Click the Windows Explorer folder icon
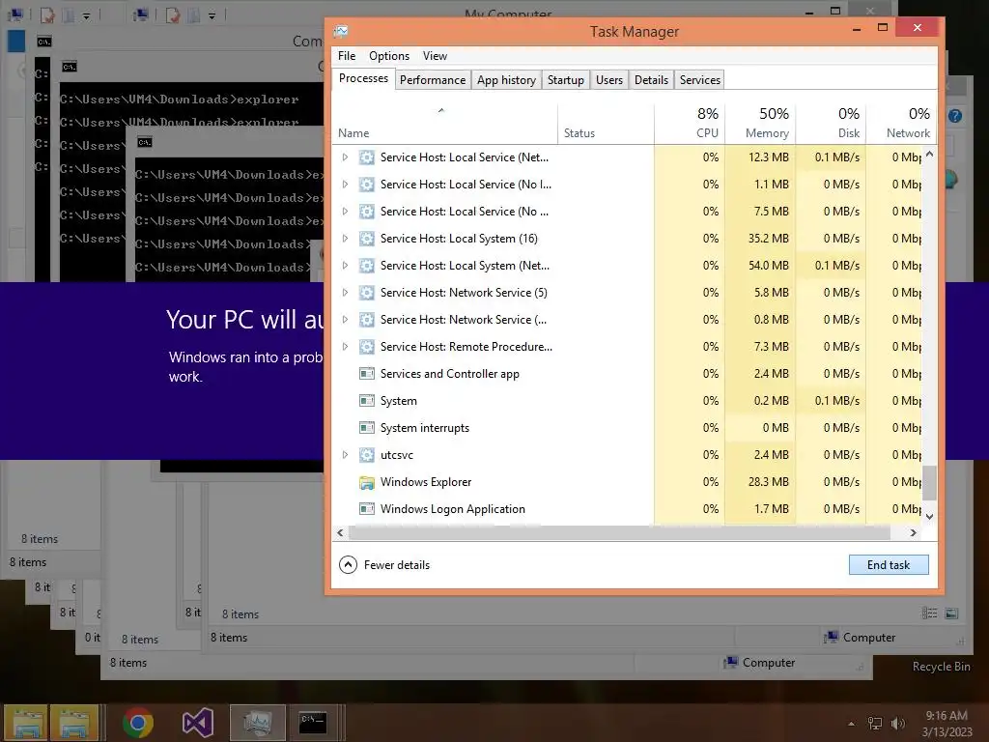The width and height of the screenshot is (989, 742). (366, 483)
